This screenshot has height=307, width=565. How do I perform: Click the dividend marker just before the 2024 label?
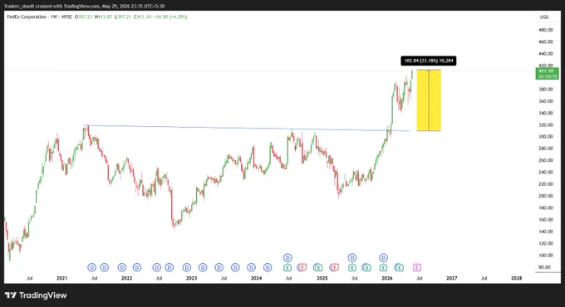point(252,267)
